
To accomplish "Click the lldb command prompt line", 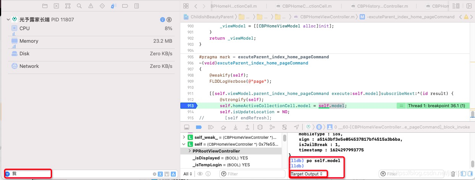I will pyautogui.click(x=297, y=166).
